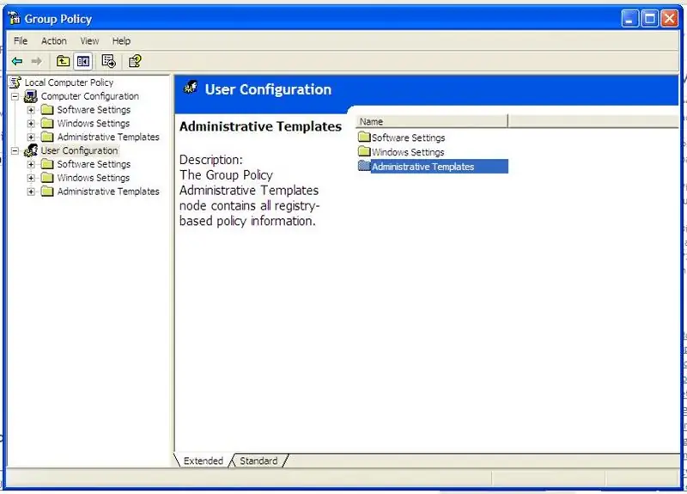Expand Windows Settings under User Configuration

[x=31, y=178]
